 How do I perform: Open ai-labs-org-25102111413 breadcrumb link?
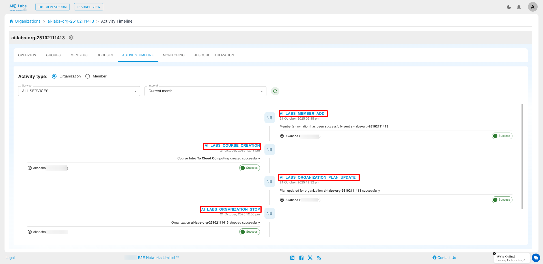(x=71, y=21)
